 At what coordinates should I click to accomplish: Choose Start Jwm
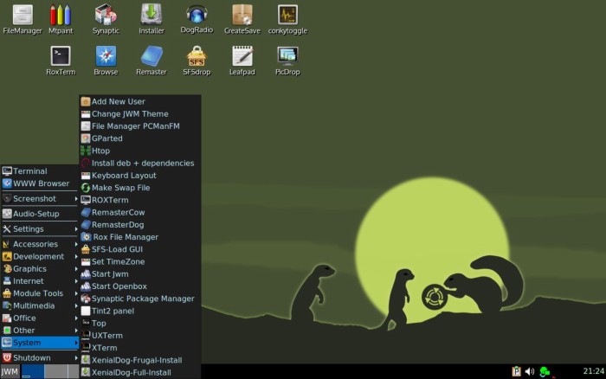click(x=140, y=274)
